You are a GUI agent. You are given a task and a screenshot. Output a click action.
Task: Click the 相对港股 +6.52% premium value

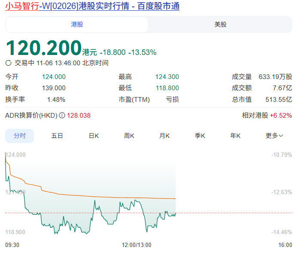click(280, 116)
